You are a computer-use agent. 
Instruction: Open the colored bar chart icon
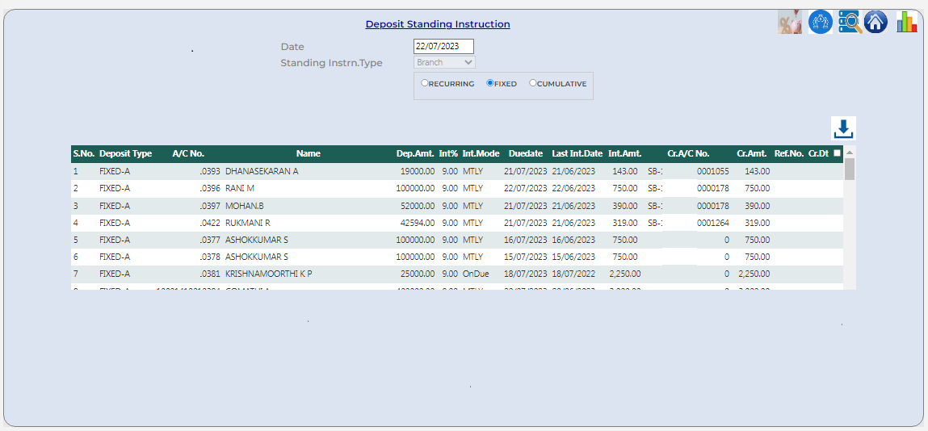click(906, 22)
